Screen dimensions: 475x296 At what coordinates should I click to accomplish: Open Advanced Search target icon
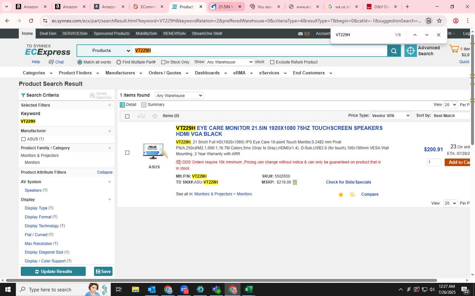tap(411, 51)
